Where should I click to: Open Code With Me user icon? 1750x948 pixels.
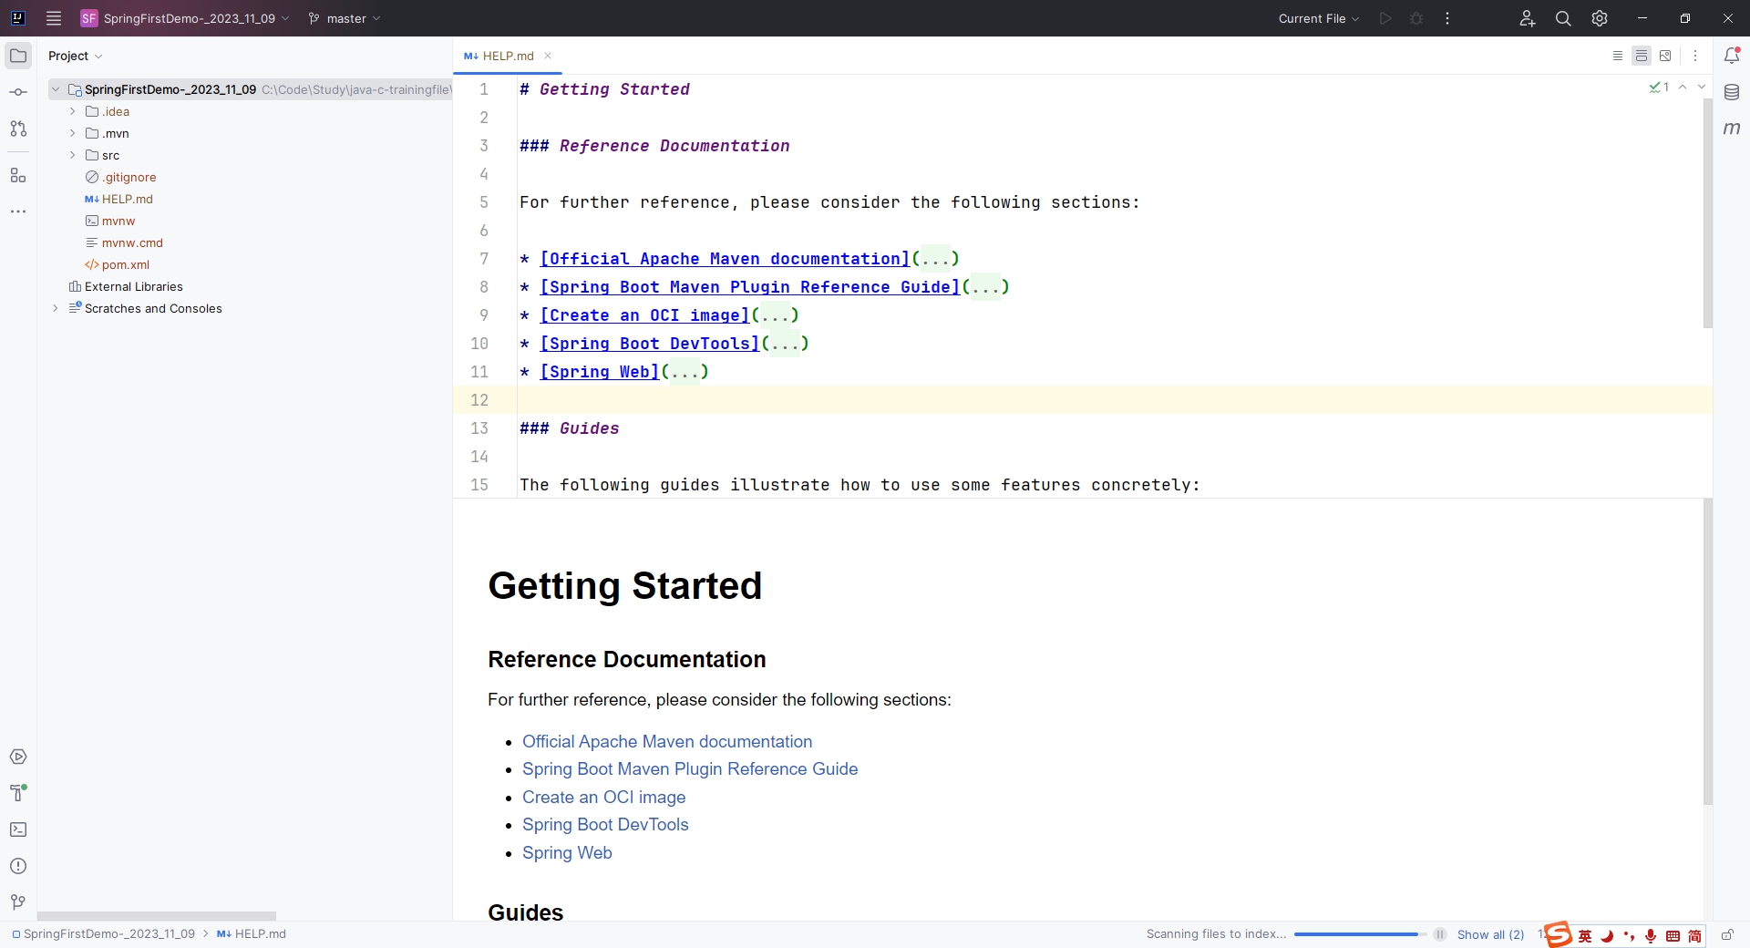click(1528, 18)
